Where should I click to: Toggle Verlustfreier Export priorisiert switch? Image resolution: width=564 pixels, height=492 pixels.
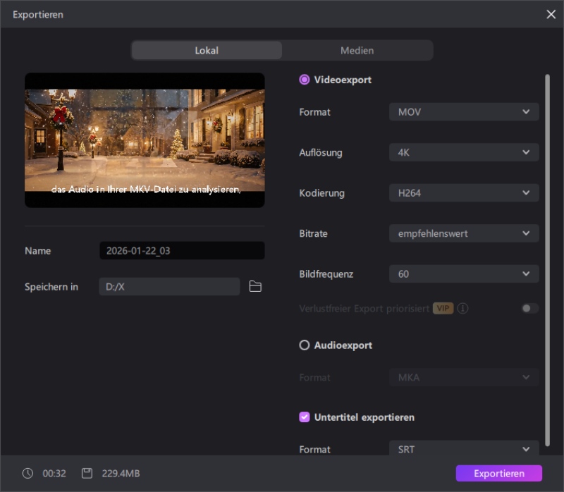click(x=529, y=309)
